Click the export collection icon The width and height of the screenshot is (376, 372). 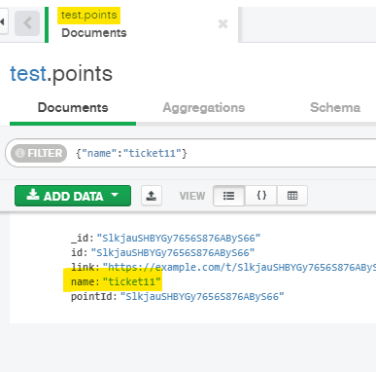[152, 196]
